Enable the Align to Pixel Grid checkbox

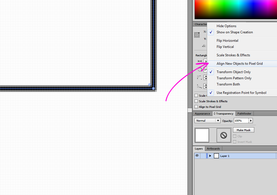pos(196,107)
